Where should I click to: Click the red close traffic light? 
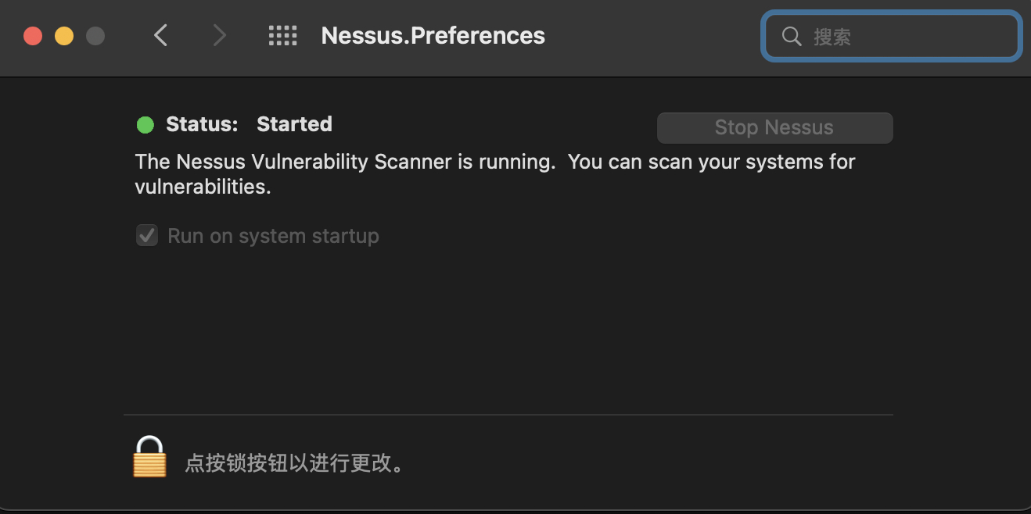33,35
